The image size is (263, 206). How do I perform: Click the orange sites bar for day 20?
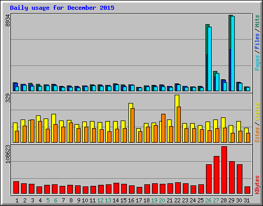[x=163, y=128]
